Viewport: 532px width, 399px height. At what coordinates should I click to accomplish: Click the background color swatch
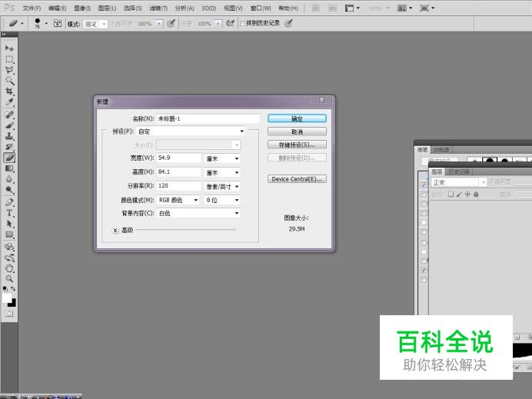point(12,303)
